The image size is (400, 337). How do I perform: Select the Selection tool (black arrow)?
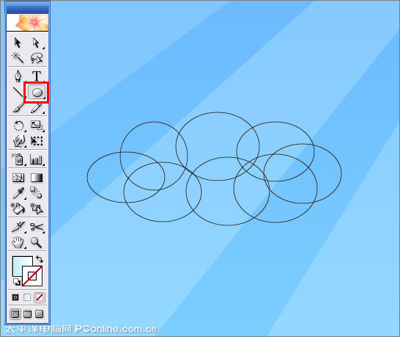[18, 43]
